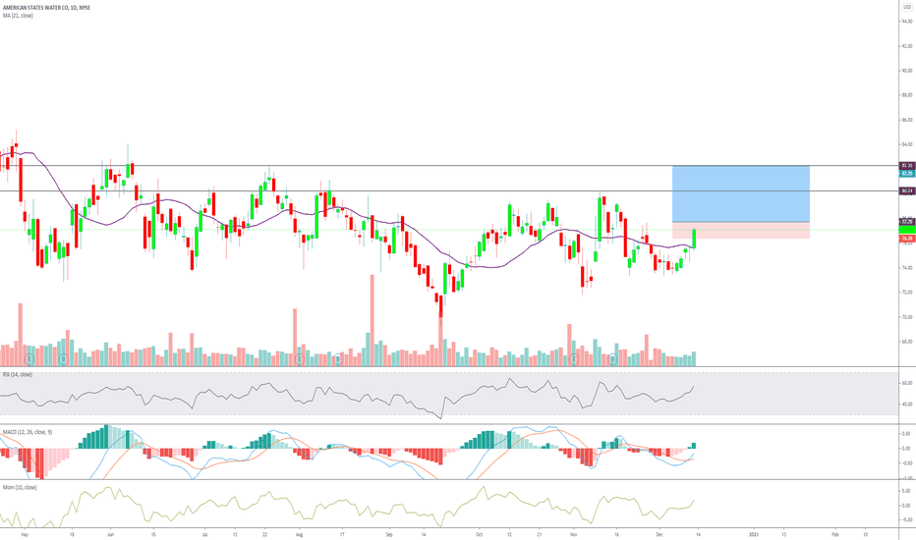This screenshot has width=916, height=540.
Task: Select the RSI (14, close) indicator label
Action: pyautogui.click(x=18, y=375)
